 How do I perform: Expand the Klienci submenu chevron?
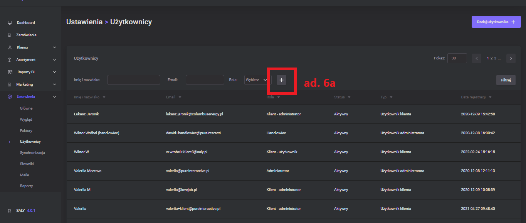[54, 47]
